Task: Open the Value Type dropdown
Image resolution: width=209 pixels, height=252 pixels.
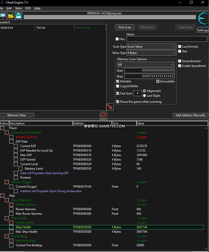Action: tap(151, 53)
